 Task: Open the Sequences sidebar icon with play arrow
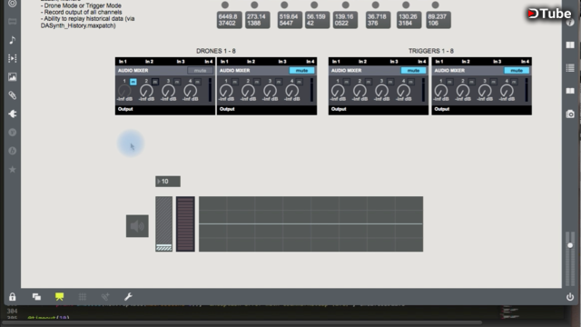[x=12, y=58]
